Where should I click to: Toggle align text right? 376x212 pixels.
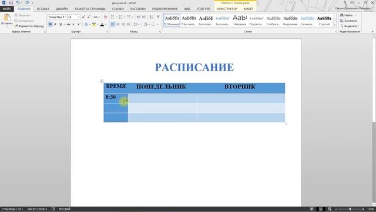pyautogui.click(x=123, y=24)
